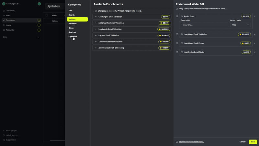
Task: Open Learn how enrichment works link
Action: (x=191, y=142)
